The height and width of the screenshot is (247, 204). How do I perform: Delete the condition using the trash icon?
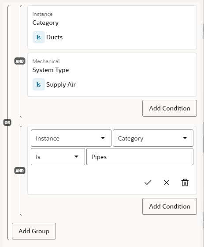(x=185, y=182)
